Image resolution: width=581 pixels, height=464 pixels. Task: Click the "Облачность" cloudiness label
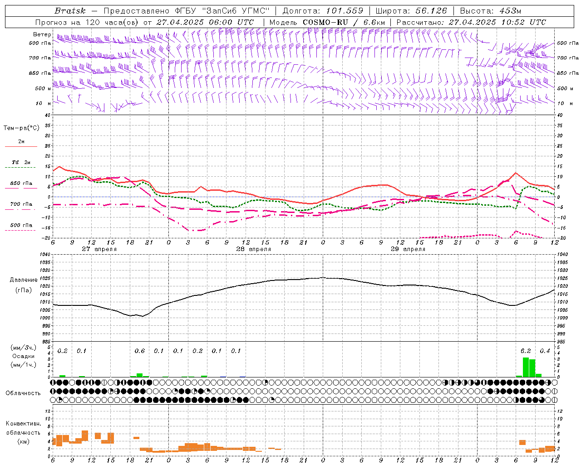[x=23, y=393]
